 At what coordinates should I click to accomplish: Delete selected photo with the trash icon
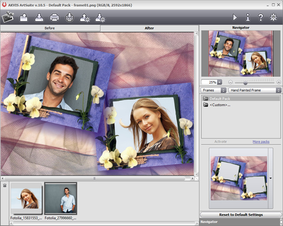point(5,185)
